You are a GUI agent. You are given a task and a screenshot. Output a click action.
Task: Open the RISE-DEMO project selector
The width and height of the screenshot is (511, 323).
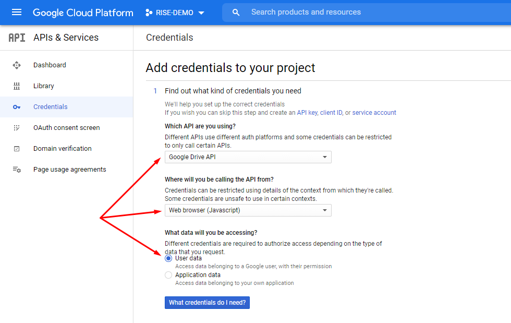tap(175, 12)
